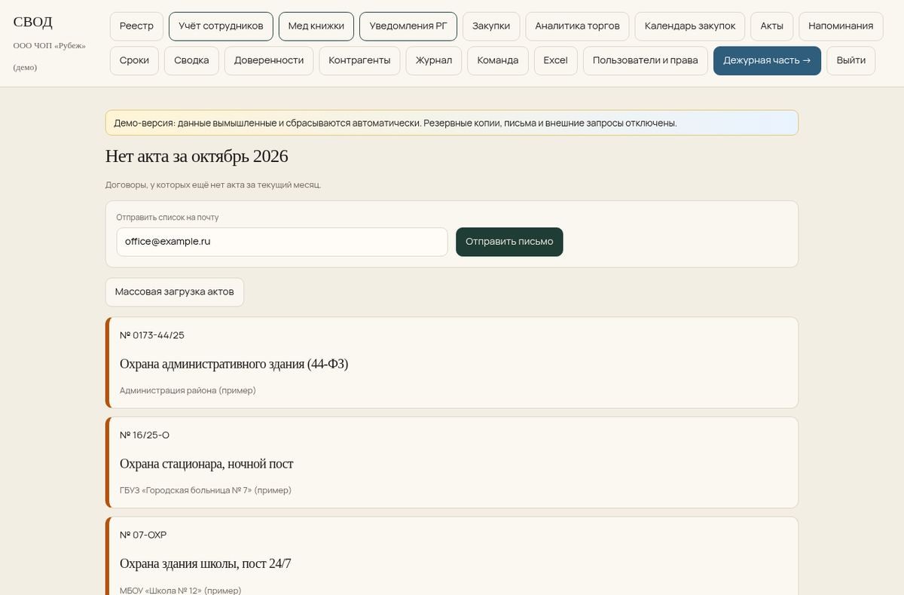Click the СВОД logo title

coord(33,22)
